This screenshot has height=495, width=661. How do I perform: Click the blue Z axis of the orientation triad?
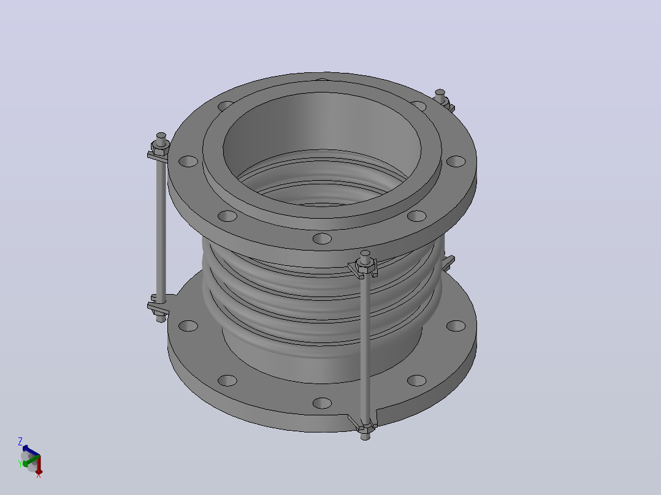[31, 450]
